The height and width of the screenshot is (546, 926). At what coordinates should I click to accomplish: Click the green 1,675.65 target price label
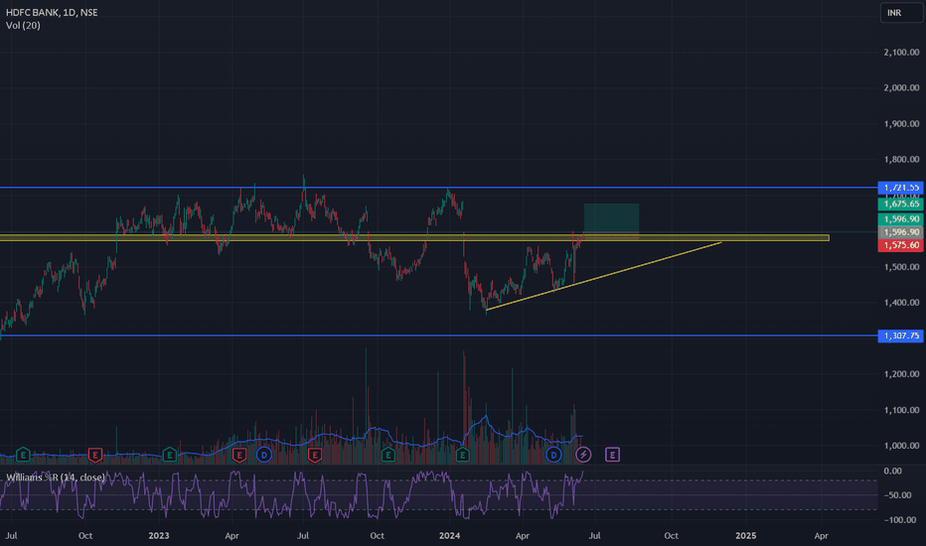click(900, 204)
